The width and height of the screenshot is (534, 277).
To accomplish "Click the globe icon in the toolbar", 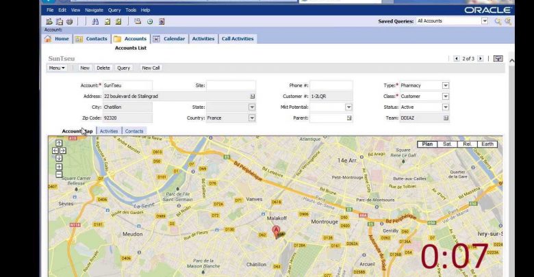I will pyautogui.click(x=69, y=21).
